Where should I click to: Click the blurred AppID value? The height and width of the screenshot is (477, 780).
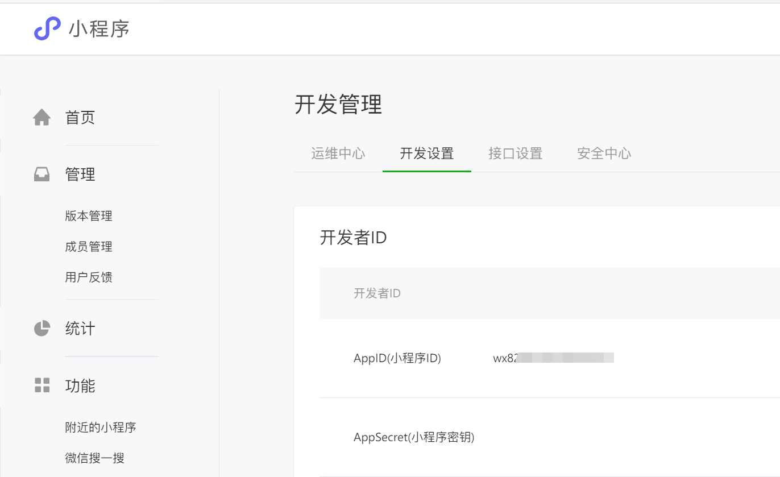553,358
